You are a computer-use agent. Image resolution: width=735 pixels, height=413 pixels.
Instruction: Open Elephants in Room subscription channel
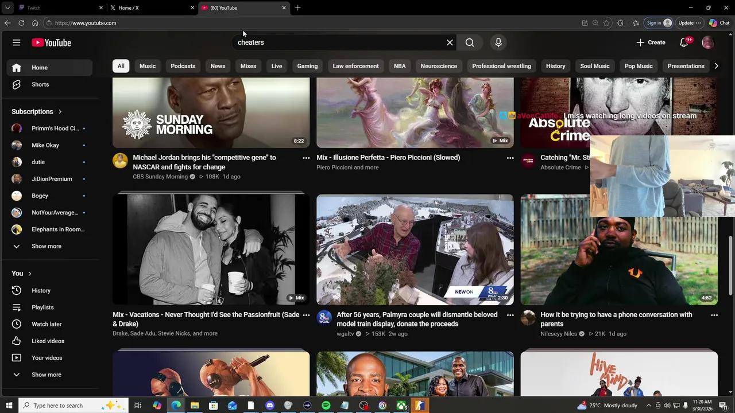(49, 229)
